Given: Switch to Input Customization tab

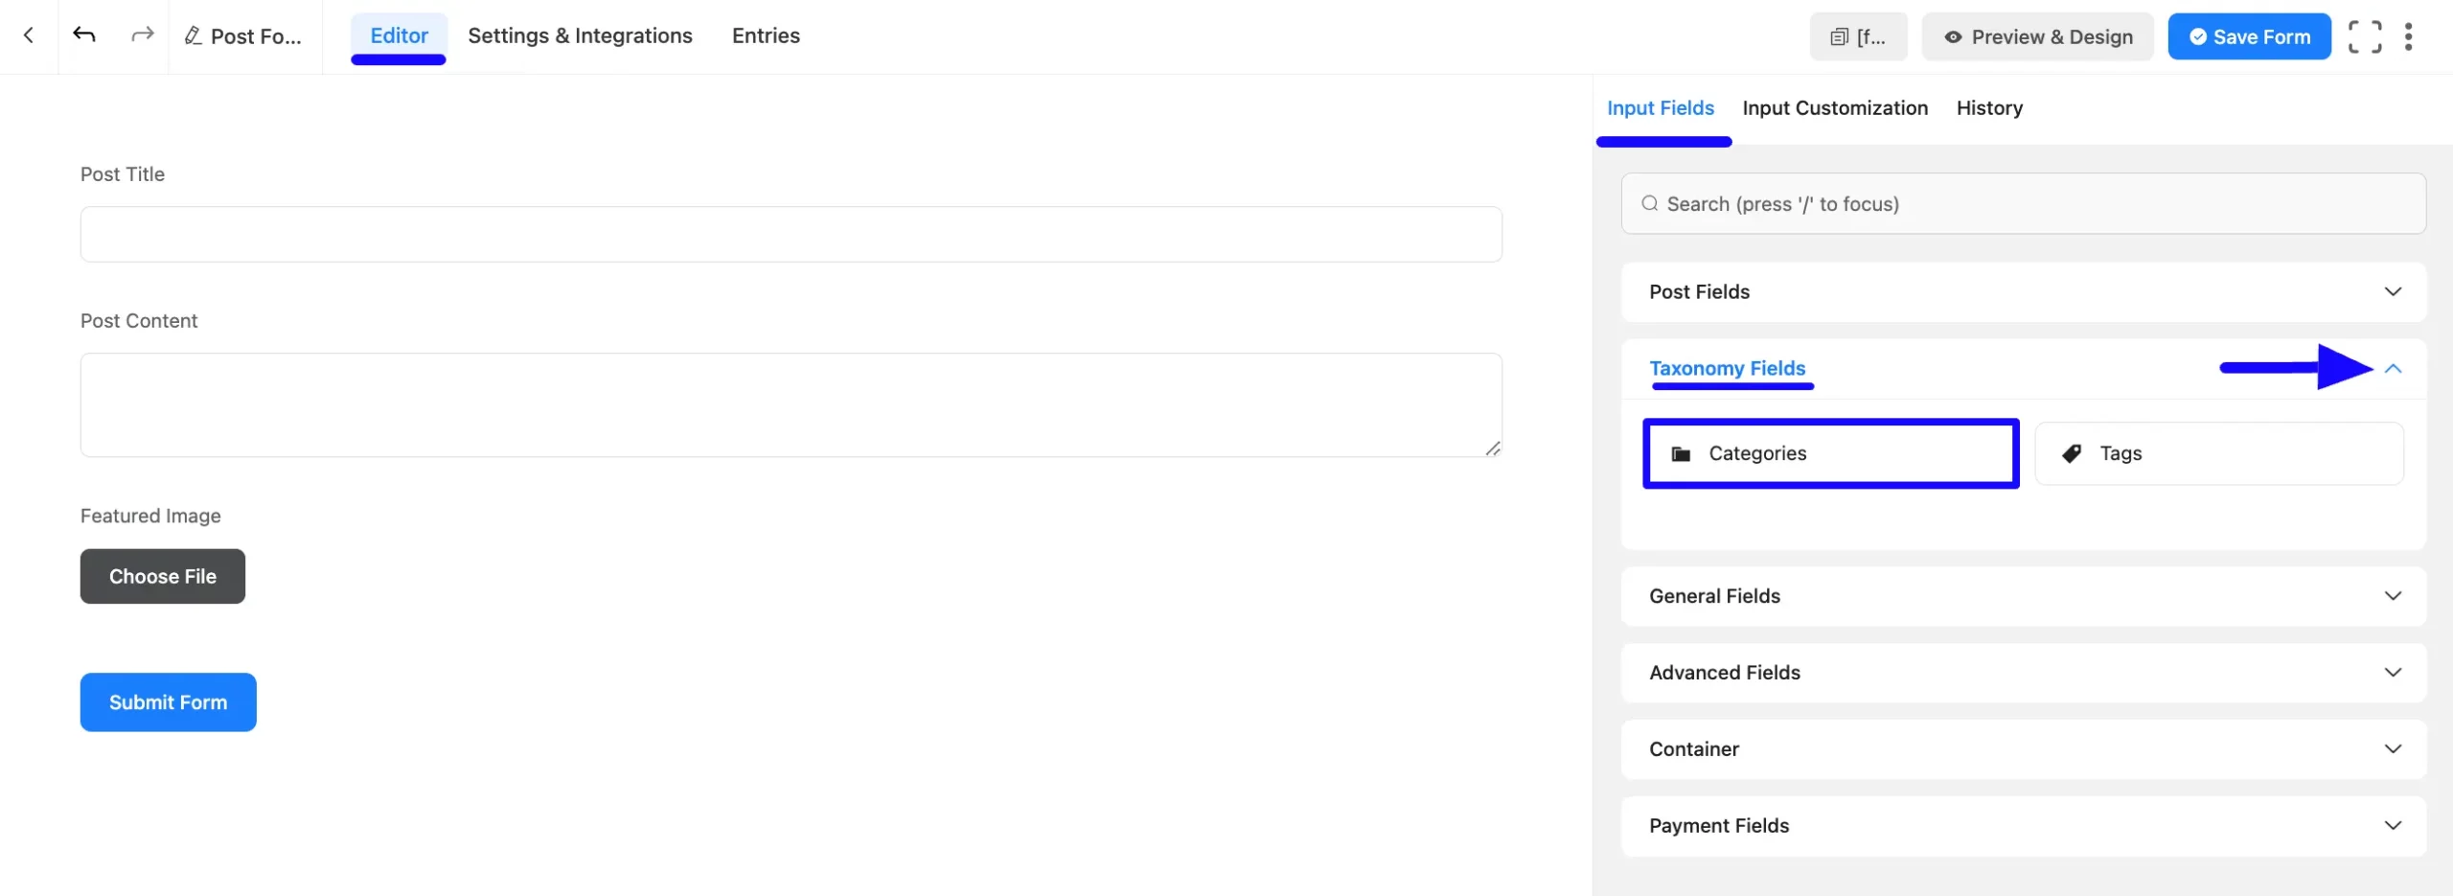Looking at the screenshot, I should pos(1834,108).
